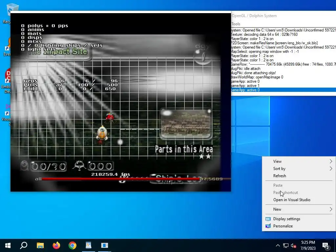Select the Visual Studio desktop shortcut
The image size is (336, 252).
[x=7, y=115]
